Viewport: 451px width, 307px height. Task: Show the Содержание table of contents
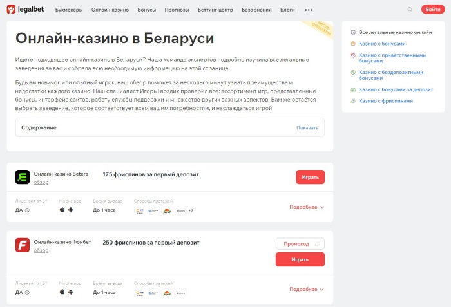(307, 127)
